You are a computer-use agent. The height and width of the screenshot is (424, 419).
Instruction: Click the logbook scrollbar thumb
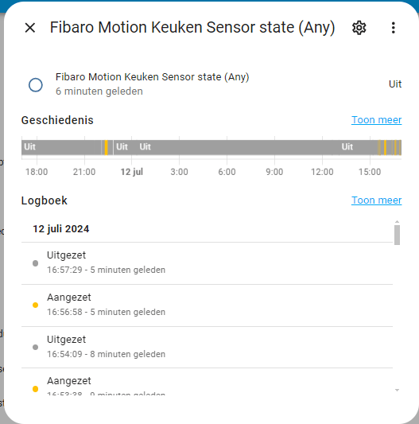pos(397,235)
